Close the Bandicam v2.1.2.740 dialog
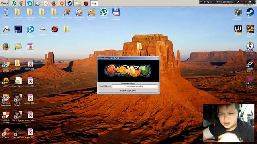The height and width of the screenshot is (144, 257). [158, 58]
